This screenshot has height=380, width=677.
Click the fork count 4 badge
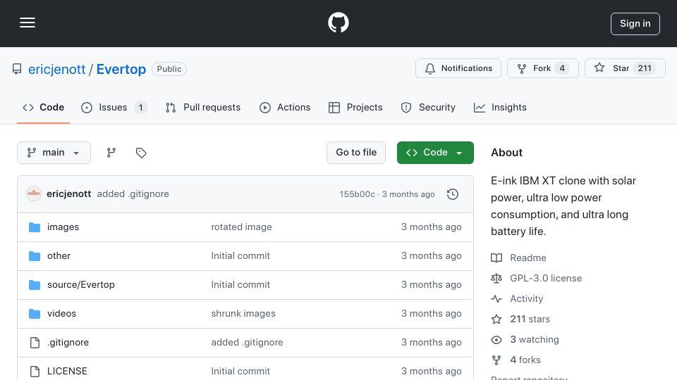(562, 68)
